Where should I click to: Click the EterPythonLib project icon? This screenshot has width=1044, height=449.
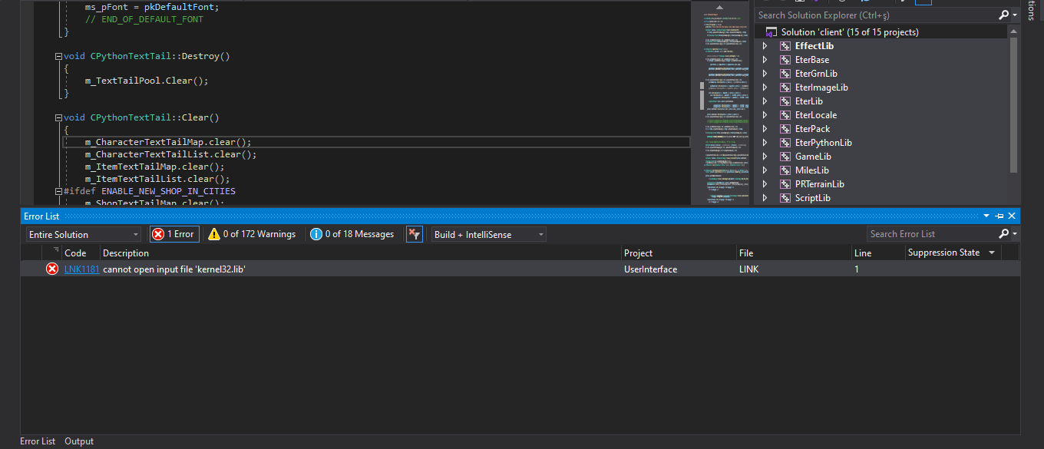[x=785, y=143]
